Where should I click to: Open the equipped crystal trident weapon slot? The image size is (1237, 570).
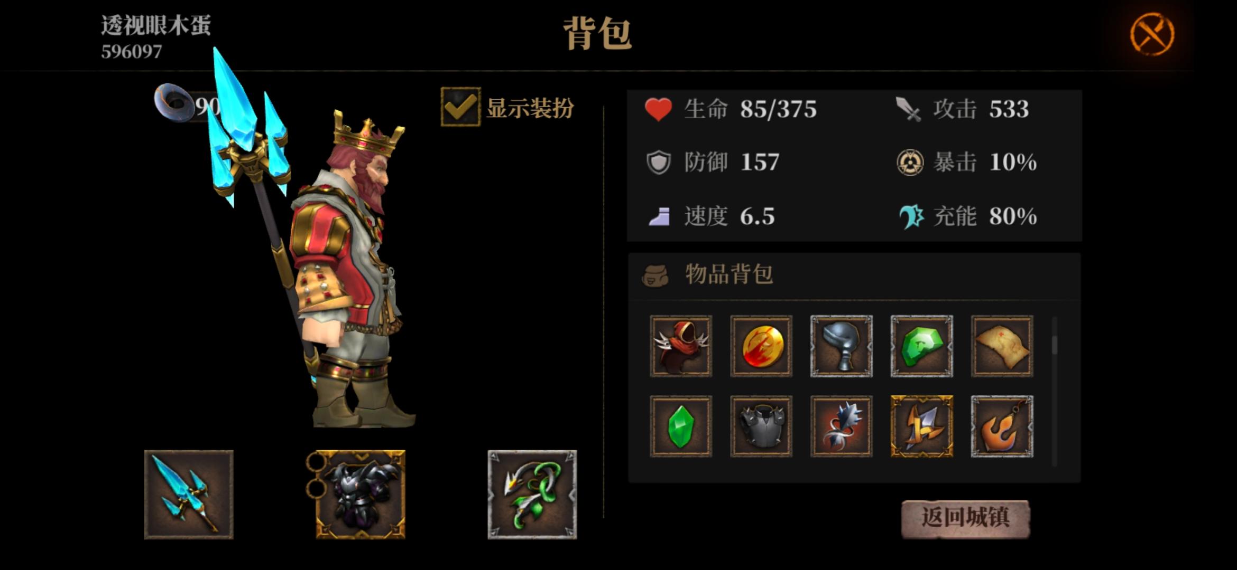point(189,495)
